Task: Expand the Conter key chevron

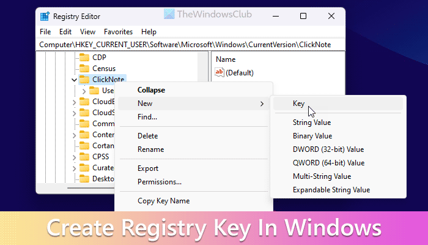Action: tap(74, 135)
